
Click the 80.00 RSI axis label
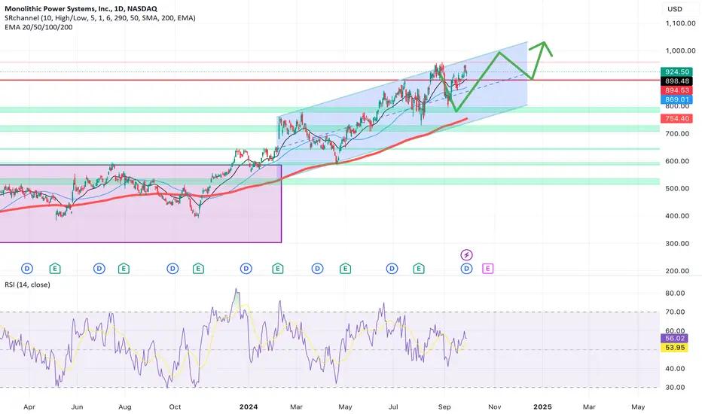(675, 293)
